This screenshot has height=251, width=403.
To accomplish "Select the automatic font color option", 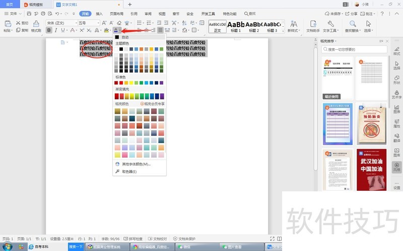I will [125, 37].
